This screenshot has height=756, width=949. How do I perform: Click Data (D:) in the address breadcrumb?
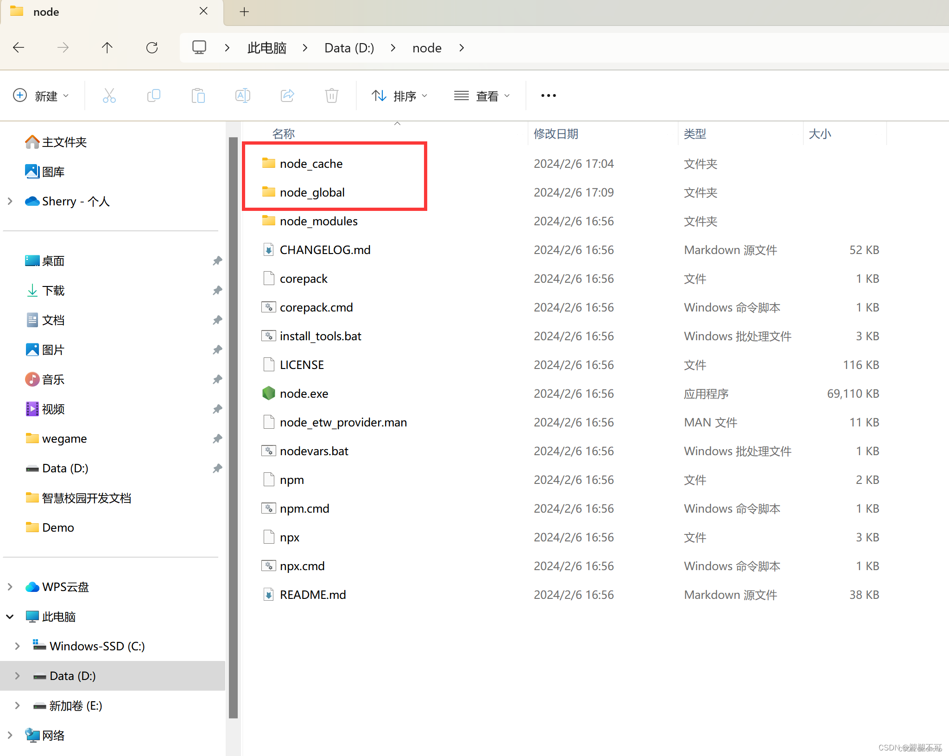(x=349, y=48)
